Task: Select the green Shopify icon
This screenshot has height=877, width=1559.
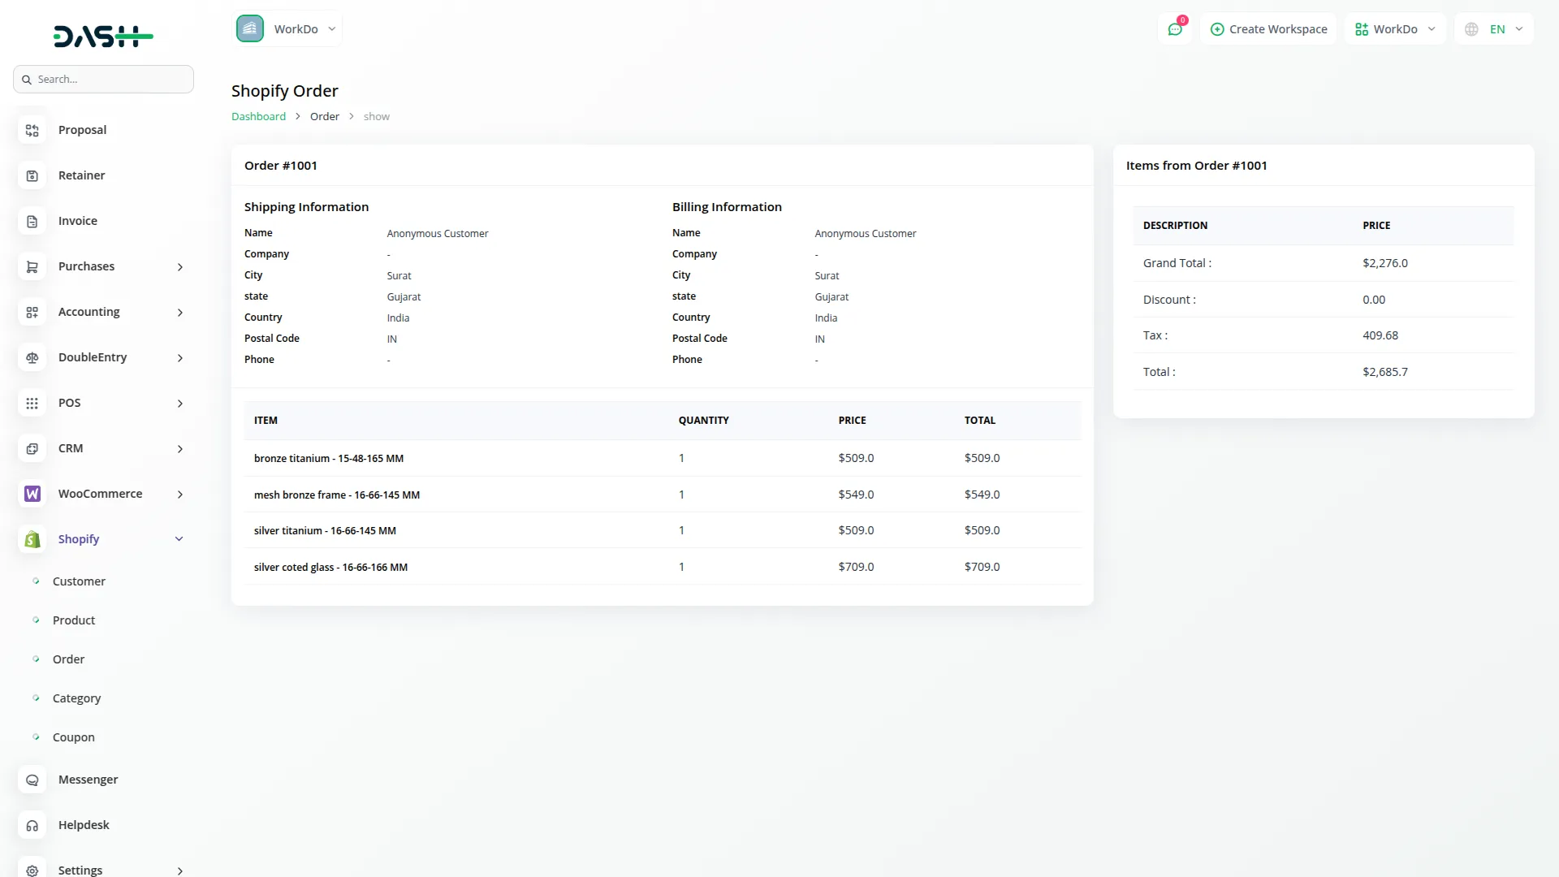Action: pos(32,539)
